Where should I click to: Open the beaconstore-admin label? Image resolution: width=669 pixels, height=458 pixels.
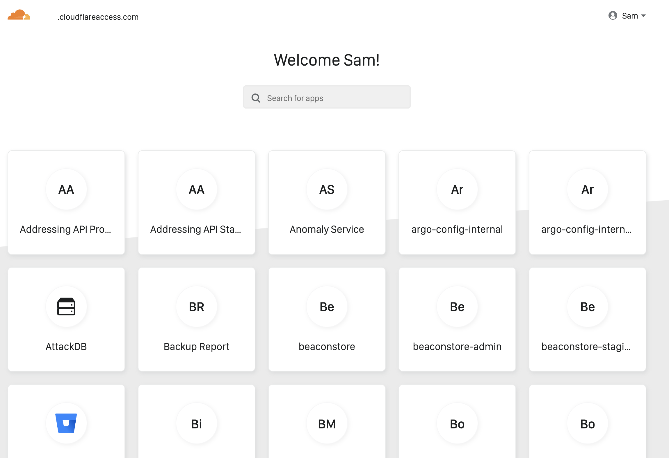(x=457, y=347)
